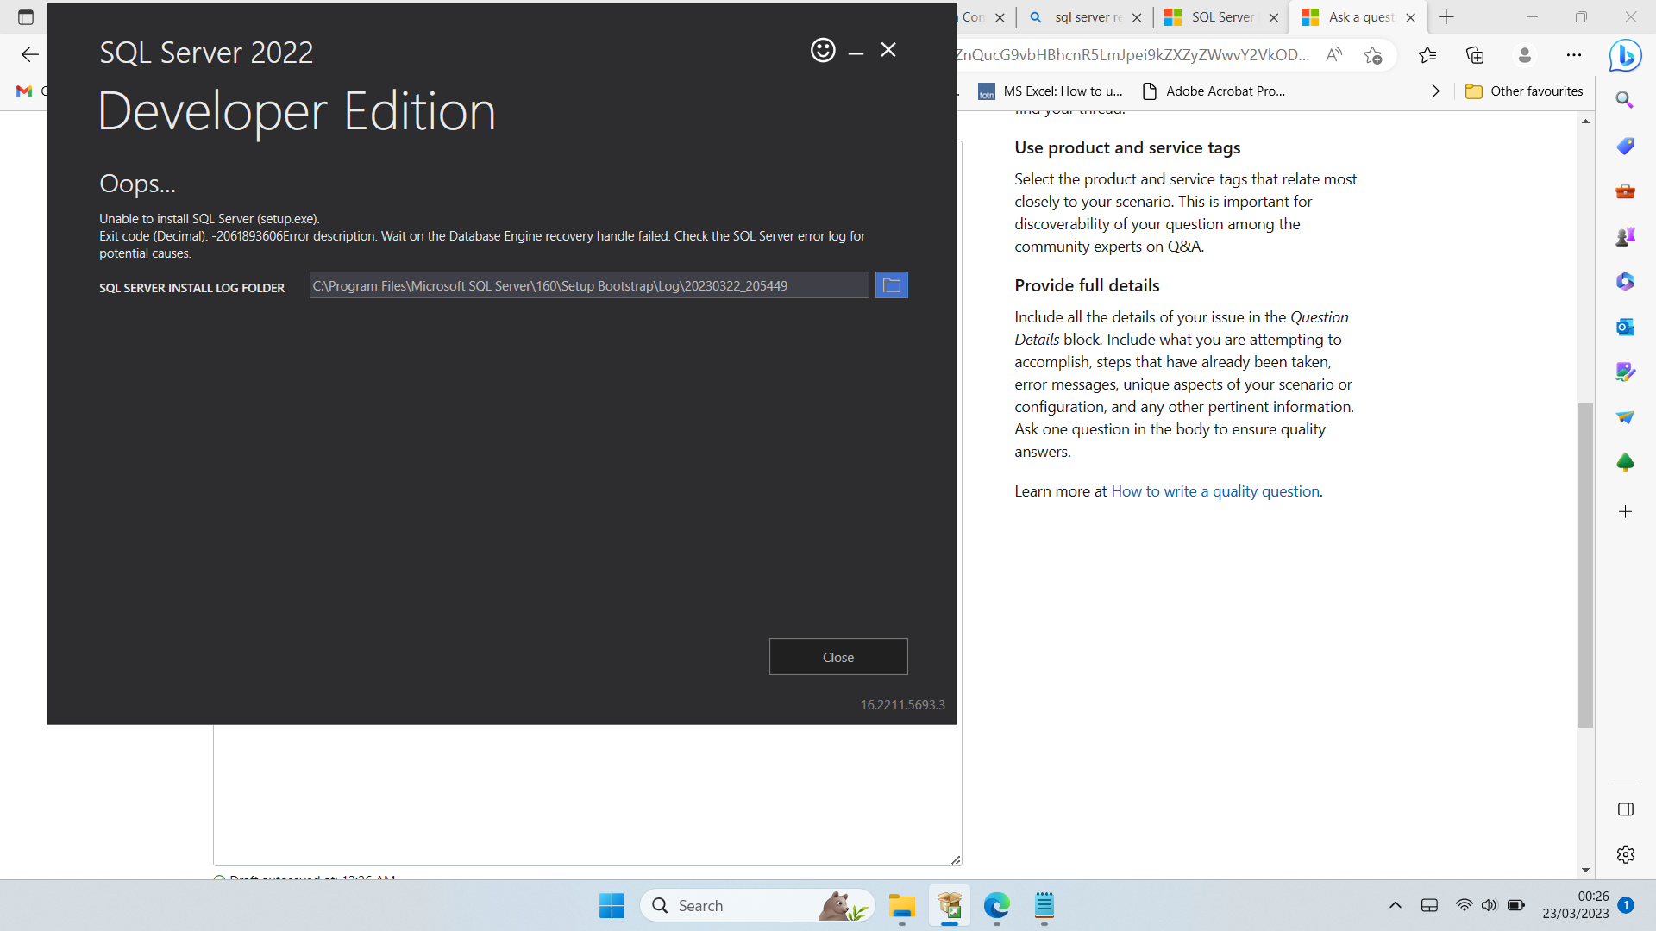Viewport: 1656px width, 931px height.
Task: Click the folder browse icon next to log path
Action: click(x=892, y=285)
